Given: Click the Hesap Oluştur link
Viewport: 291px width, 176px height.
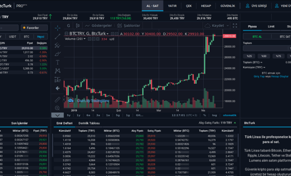Looking at the screenshot, I should (x=280, y=76).
